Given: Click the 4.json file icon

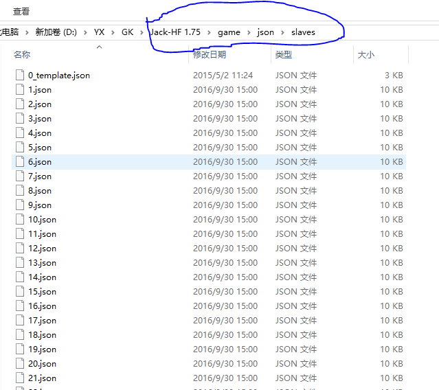Looking at the screenshot, I should [x=20, y=133].
